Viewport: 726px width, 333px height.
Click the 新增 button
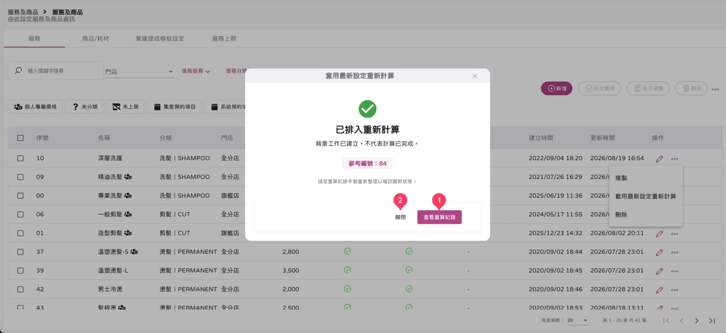557,88
